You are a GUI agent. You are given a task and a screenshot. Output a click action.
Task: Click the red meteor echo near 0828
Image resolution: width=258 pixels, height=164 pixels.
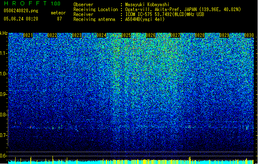(190, 127)
